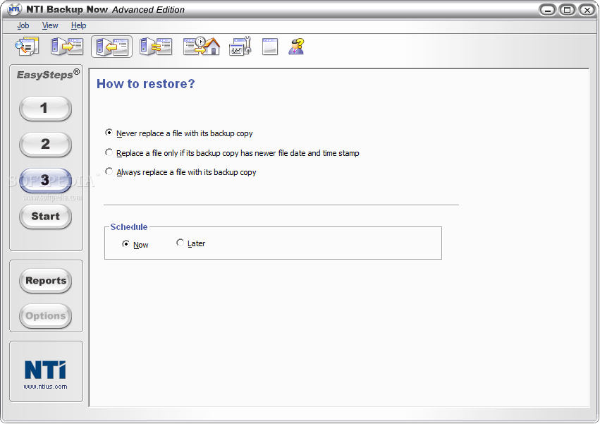This screenshot has height=424, width=600.
Task: Select the Backup toolbar icon
Action: 67,47
